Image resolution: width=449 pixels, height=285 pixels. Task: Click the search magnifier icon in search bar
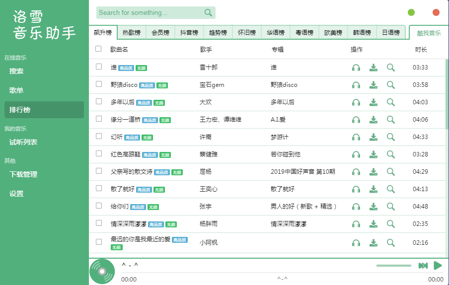[208, 12]
